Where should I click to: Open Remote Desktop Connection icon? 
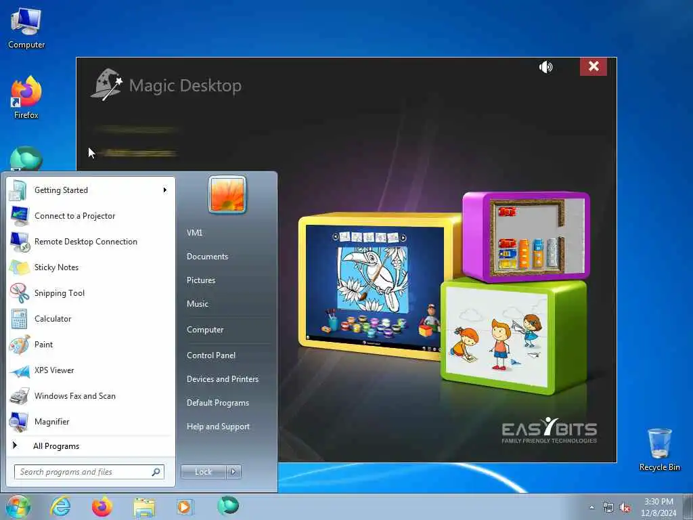20,242
